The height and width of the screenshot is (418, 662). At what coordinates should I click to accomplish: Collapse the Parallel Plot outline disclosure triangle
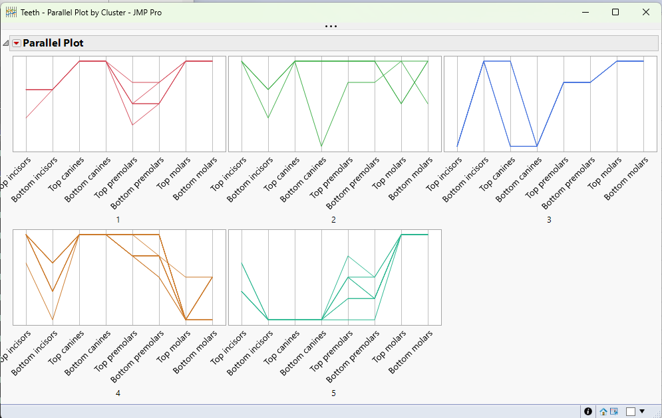point(6,43)
